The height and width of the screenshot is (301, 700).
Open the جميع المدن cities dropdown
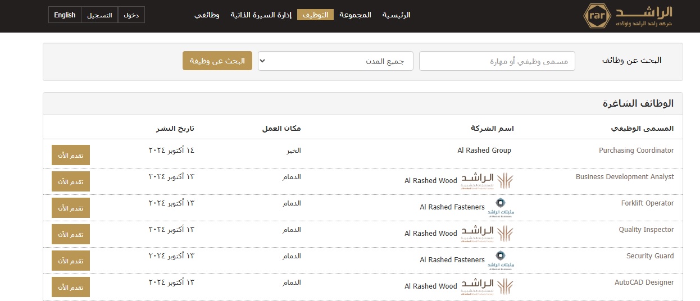click(x=335, y=61)
